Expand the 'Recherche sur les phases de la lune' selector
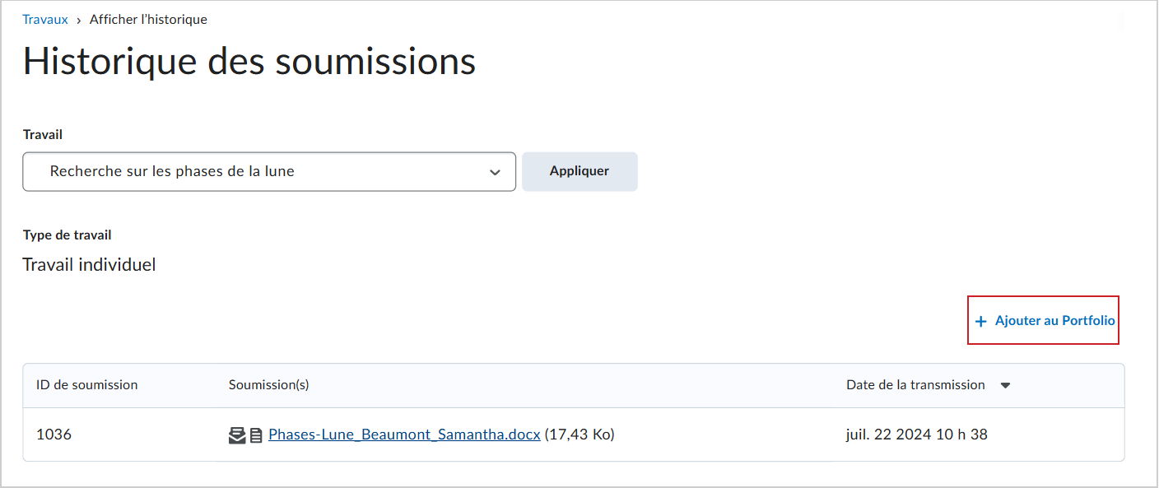Viewport: 1159px width, 488px height. [269, 172]
